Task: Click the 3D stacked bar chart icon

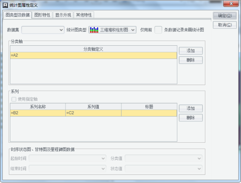Action: [x=94, y=30]
